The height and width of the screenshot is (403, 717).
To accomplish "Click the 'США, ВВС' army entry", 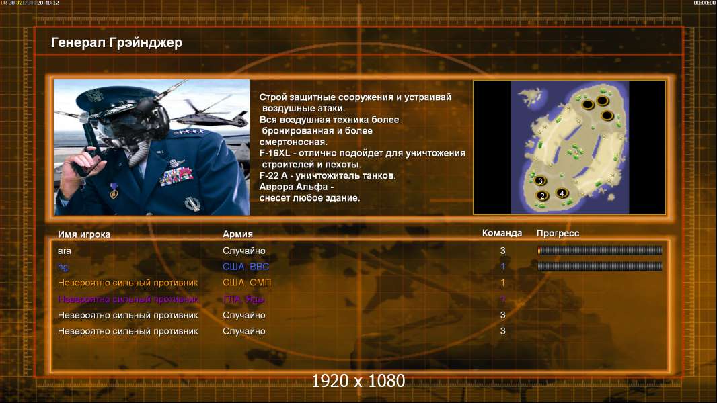I will [246, 267].
